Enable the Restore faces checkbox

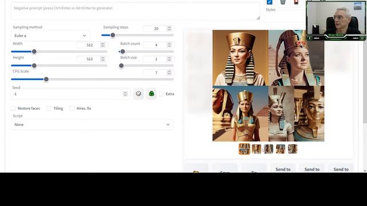13,108
